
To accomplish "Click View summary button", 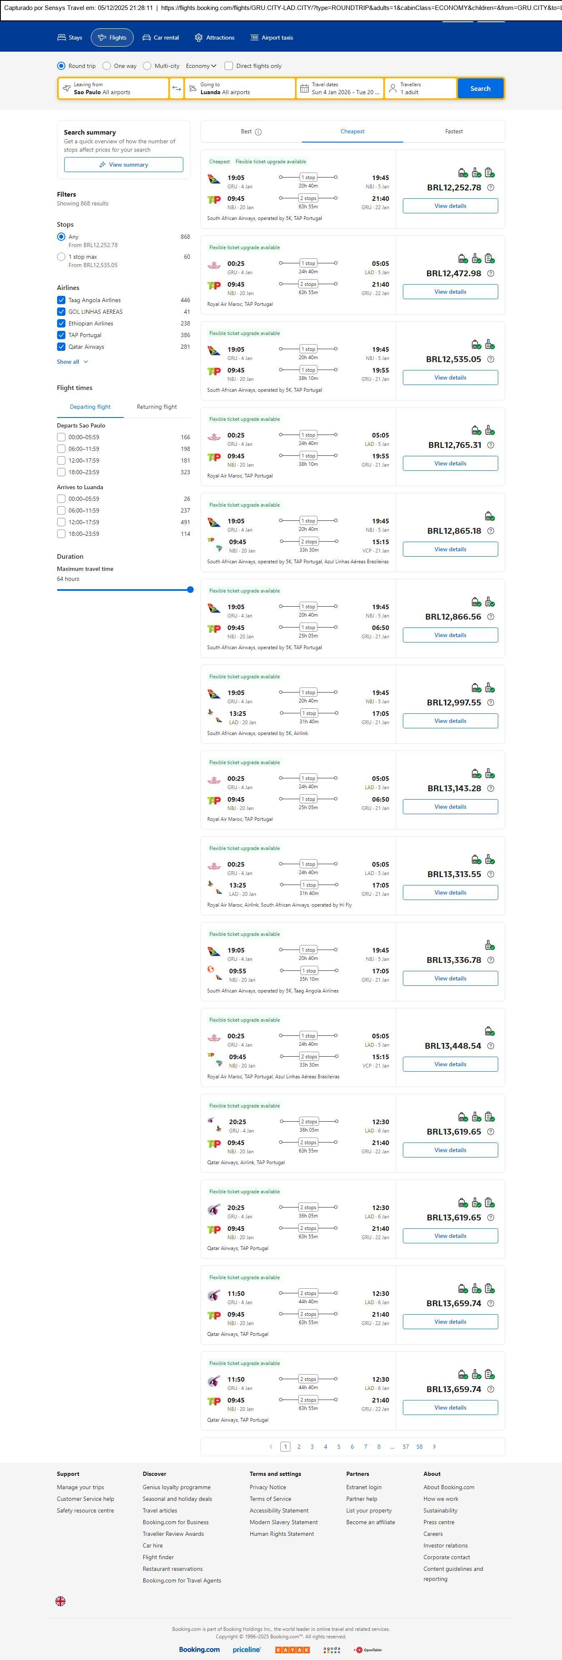I will [123, 165].
